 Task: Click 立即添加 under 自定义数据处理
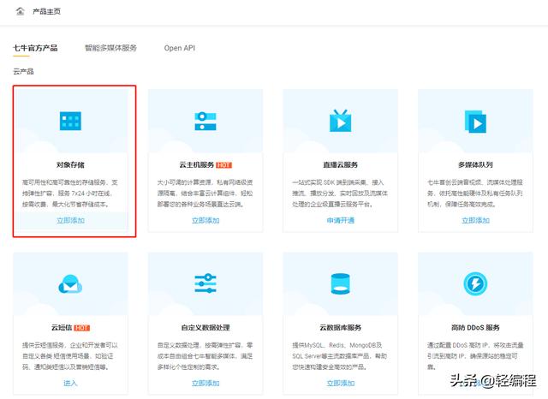[x=205, y=383]
